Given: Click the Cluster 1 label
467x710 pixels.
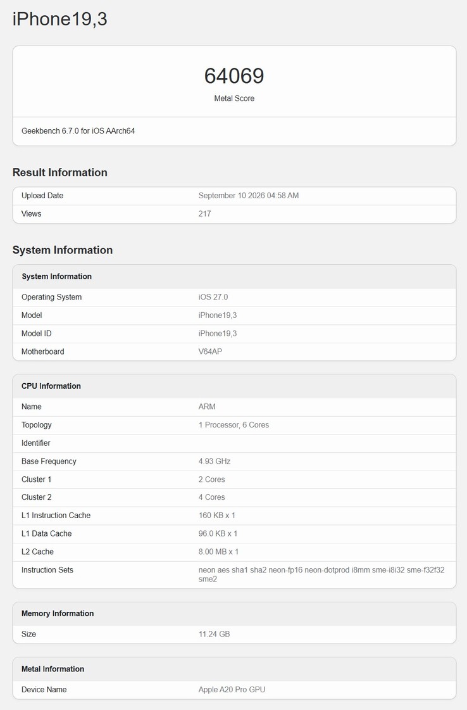Looking at the screenshot, I should point(36,479).
